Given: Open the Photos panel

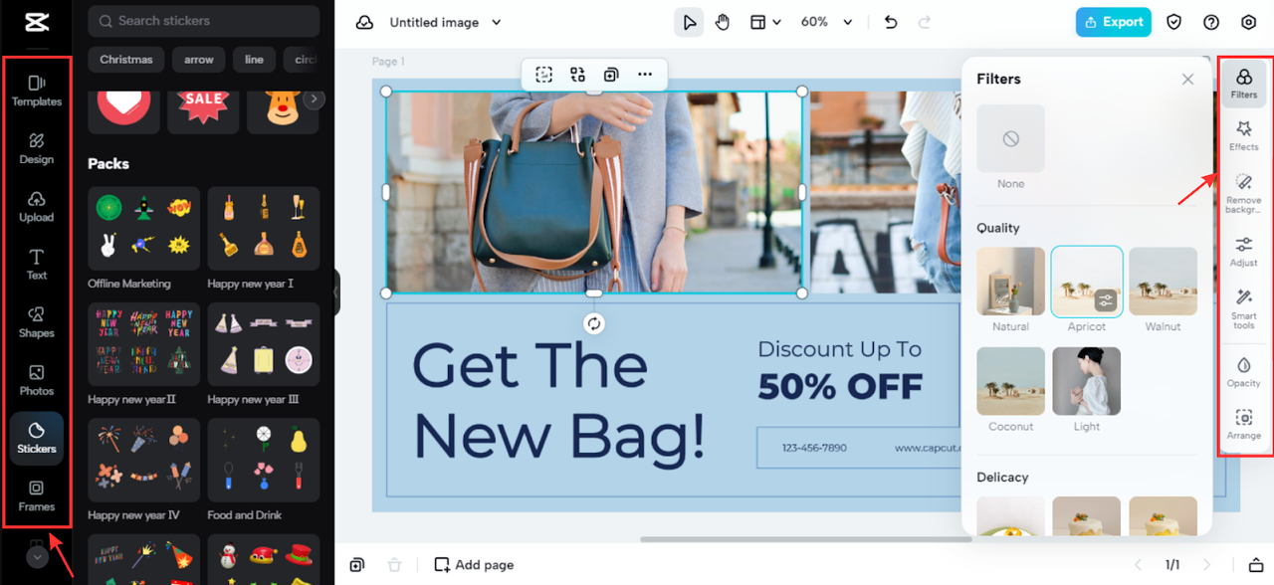Looking at the screenshot, I should pyautogui.click(x=37, y=379).
